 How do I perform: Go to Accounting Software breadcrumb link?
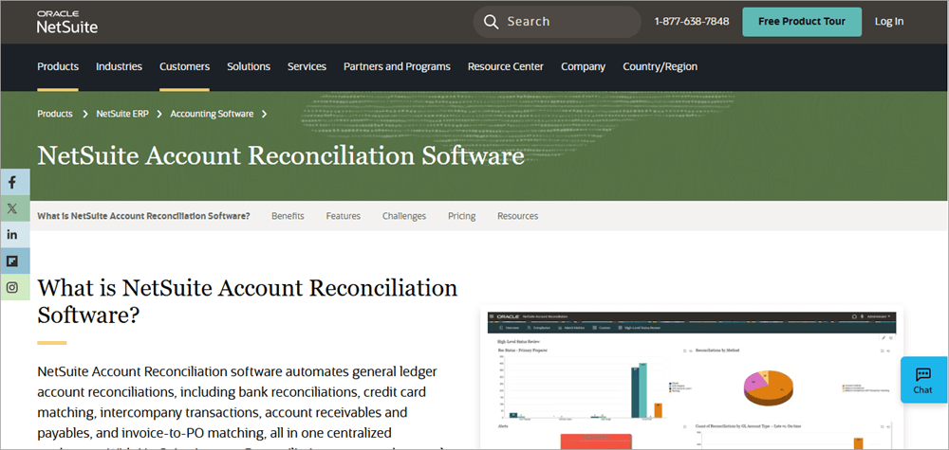[x=212, y=114]
